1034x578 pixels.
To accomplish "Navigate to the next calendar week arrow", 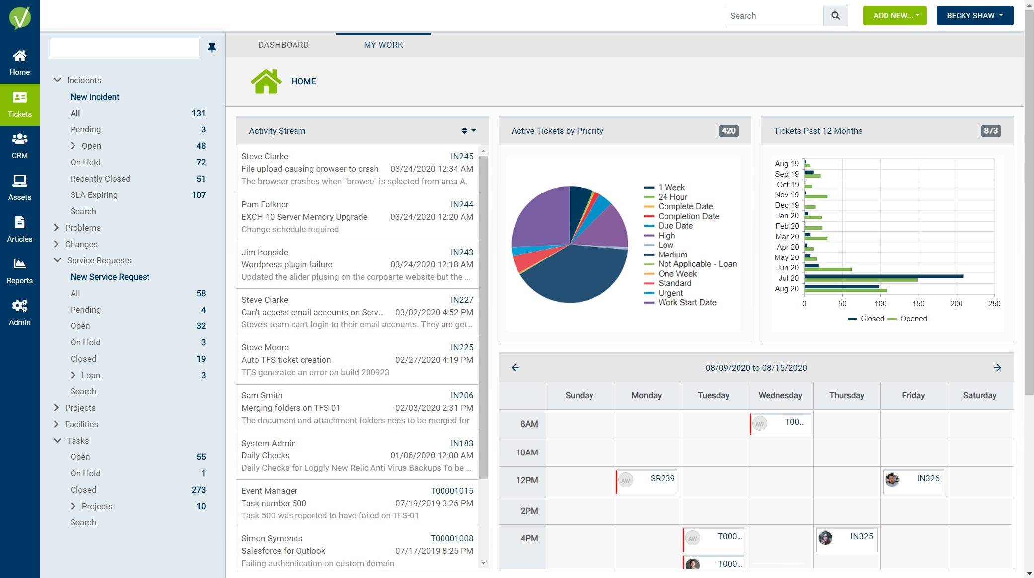I will coord(998,367).
